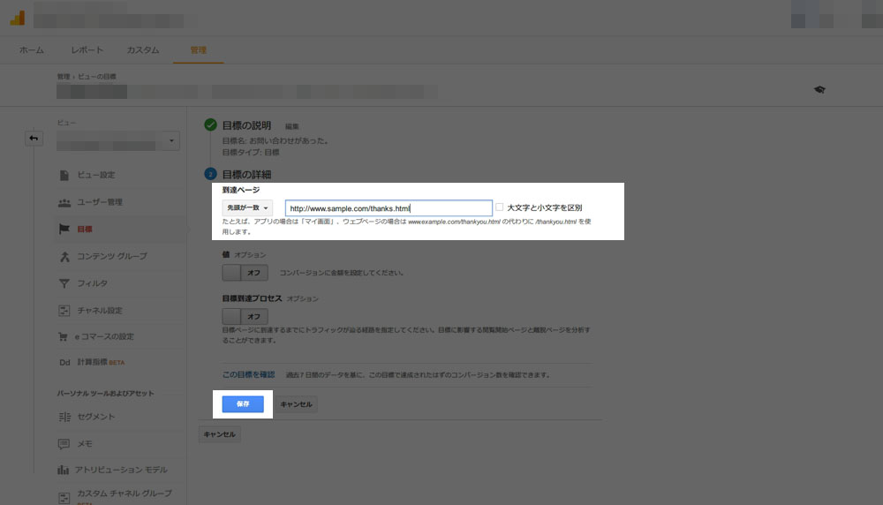Screen dimensions: 883x505
Task: Click the コンテンツ グループ figure icon
Action: click(64, 257)
